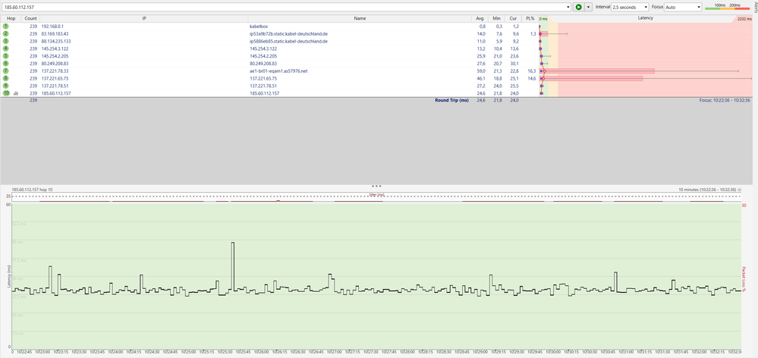This screenshot has width=758, height=358.
Task: Click the hostname kabelbox
Action: (x=257, y=26)
